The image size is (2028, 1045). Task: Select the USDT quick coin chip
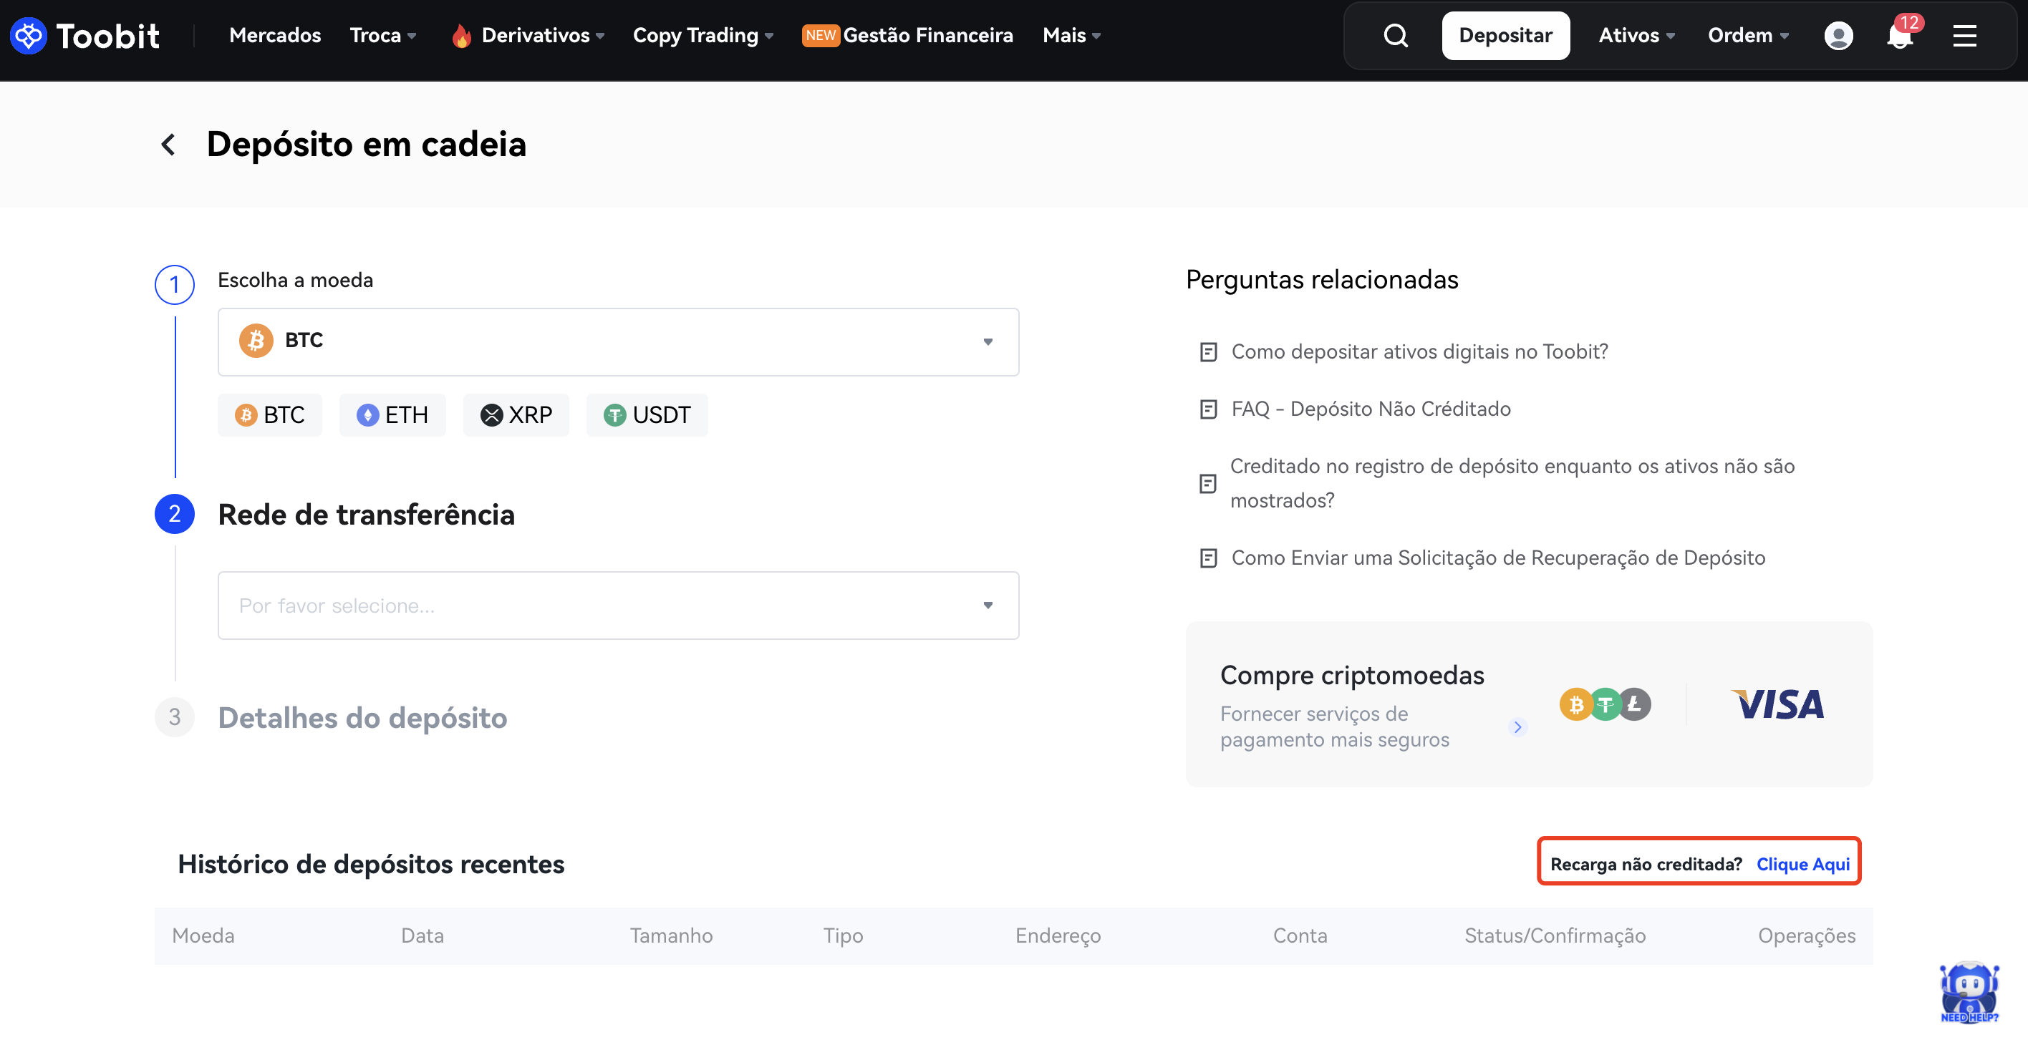tap(647, 414)
